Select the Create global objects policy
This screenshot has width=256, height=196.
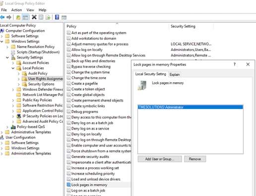[x=88, y=95]
